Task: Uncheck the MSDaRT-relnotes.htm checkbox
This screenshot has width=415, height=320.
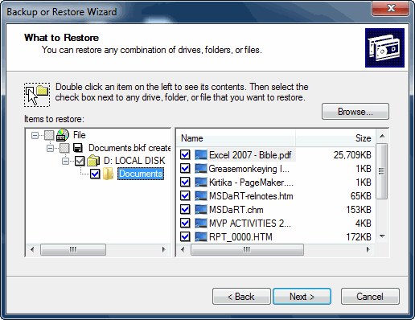Action: 185,195
